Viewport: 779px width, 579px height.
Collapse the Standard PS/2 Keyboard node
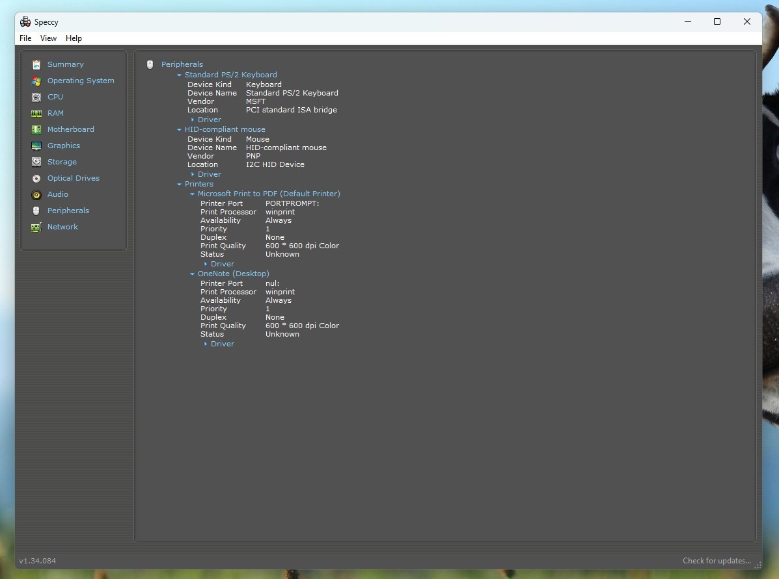[x=180, y=75]
